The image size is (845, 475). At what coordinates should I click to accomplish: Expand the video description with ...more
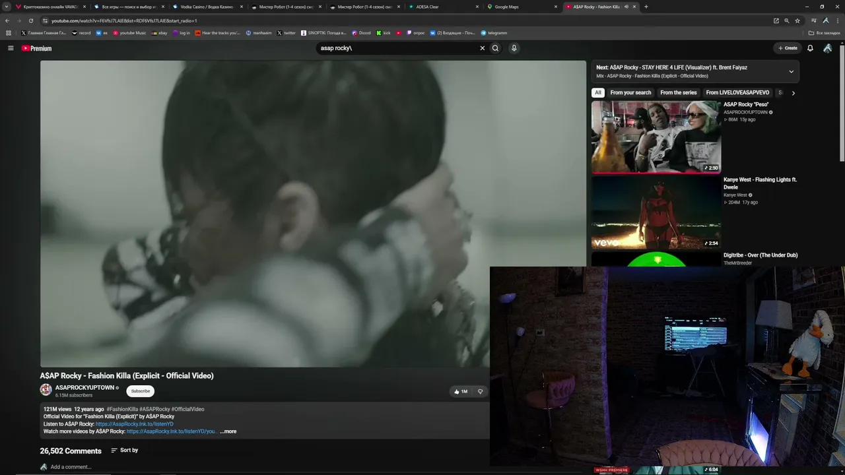[228, 431]
